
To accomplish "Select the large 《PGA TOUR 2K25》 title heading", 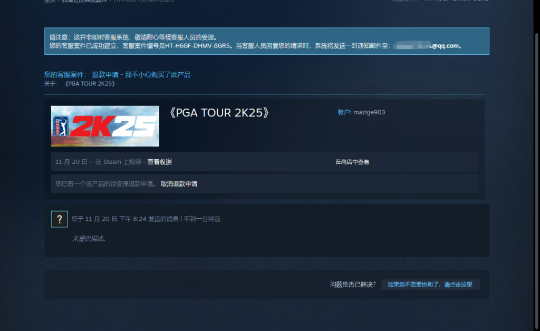I will [218, 113].
